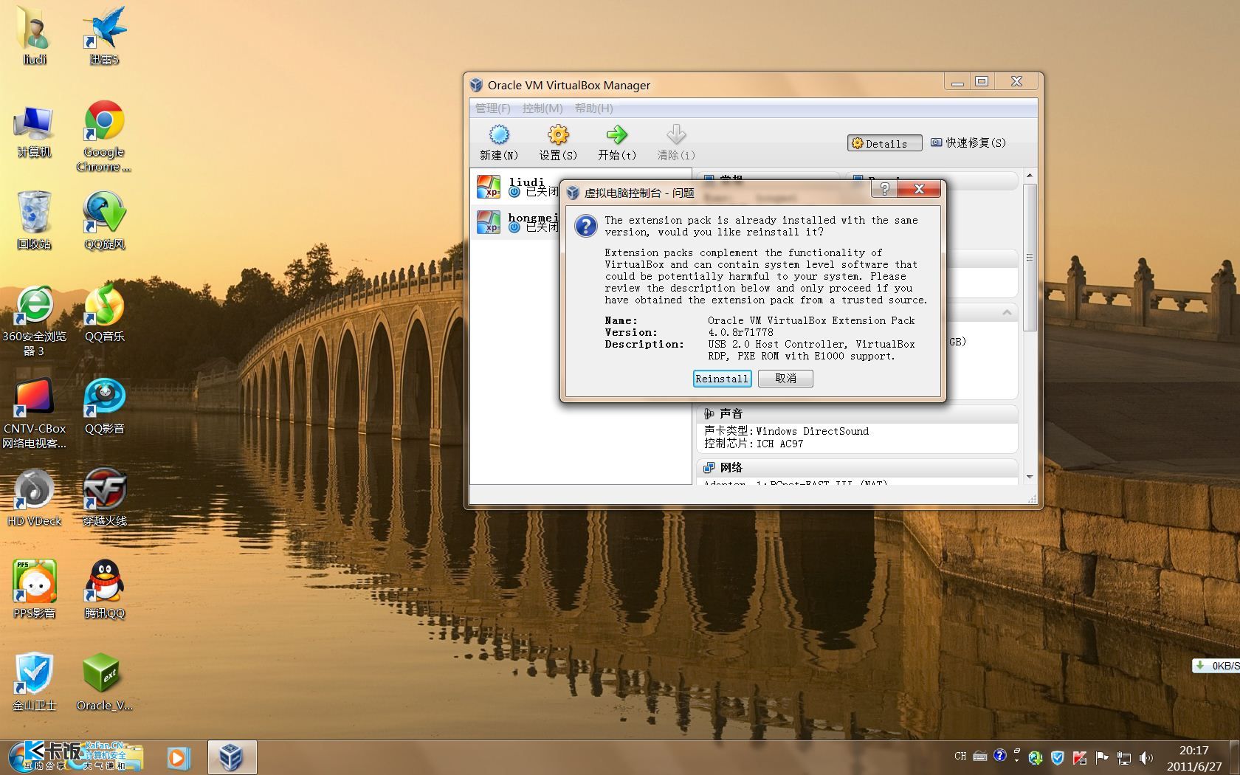Open QQ音乐 desktop shortcut

104,314
